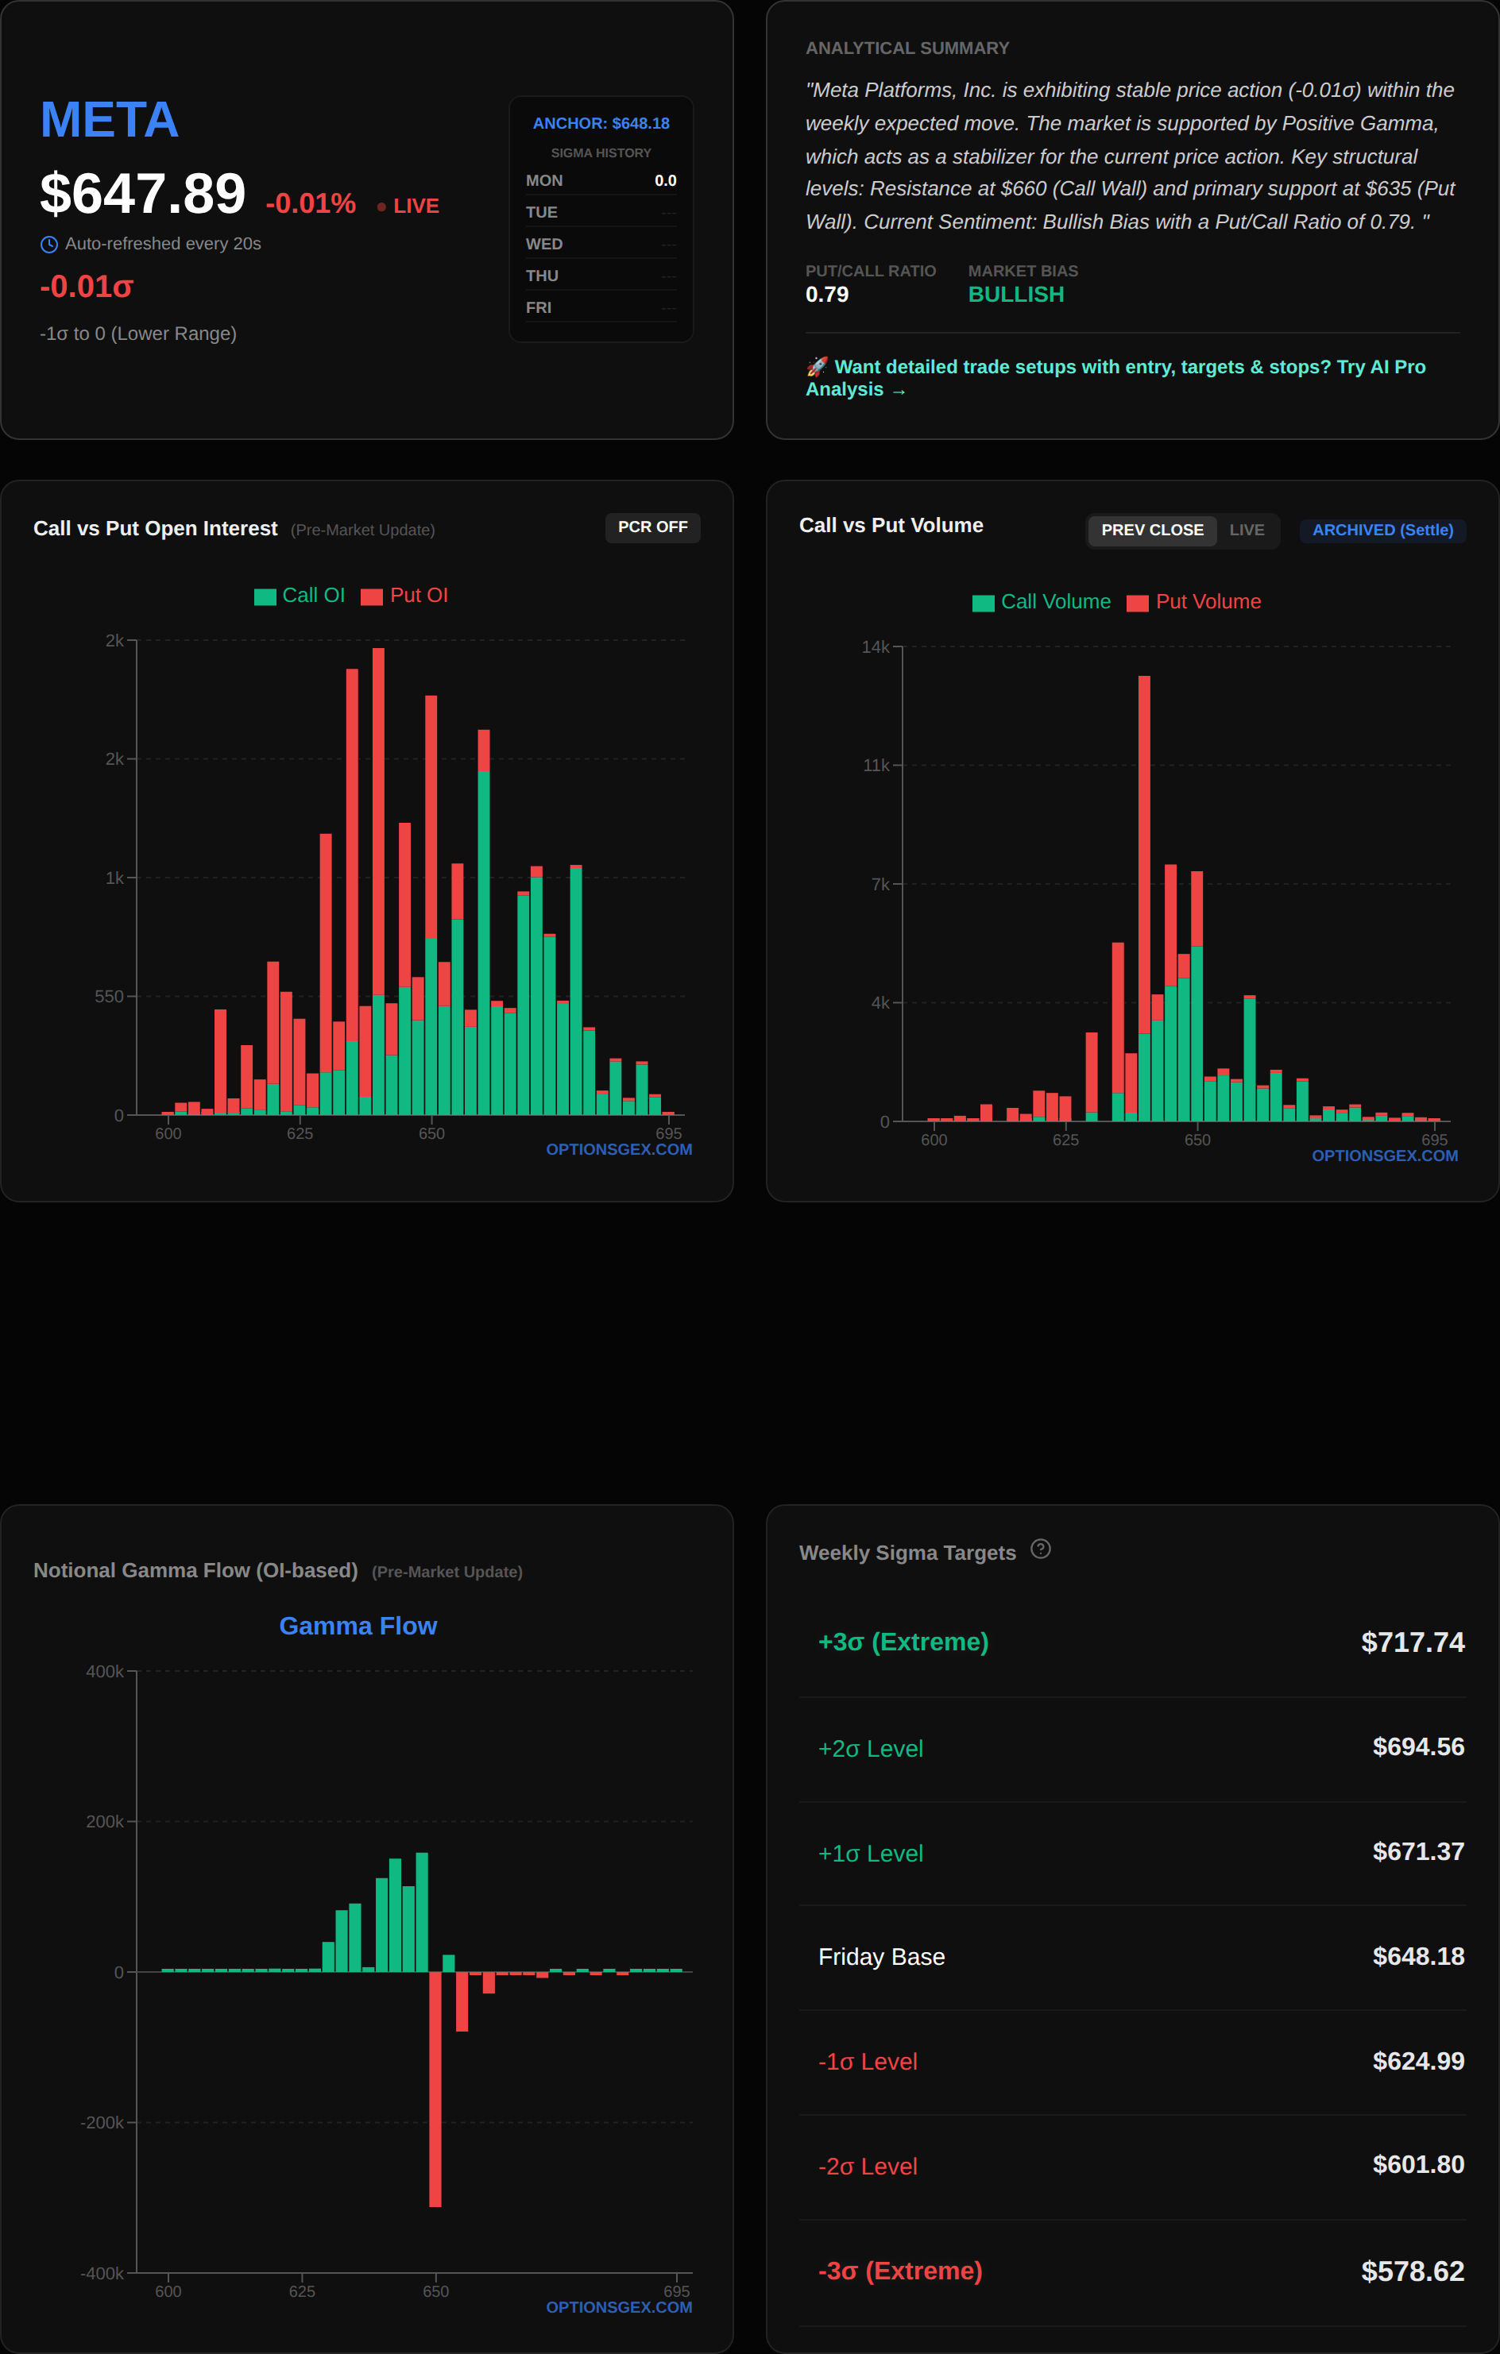
Task: Click the tallest put volume bar
Action: 1144,851
